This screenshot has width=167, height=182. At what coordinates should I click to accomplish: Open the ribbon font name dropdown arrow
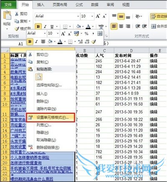pos(78,16)
